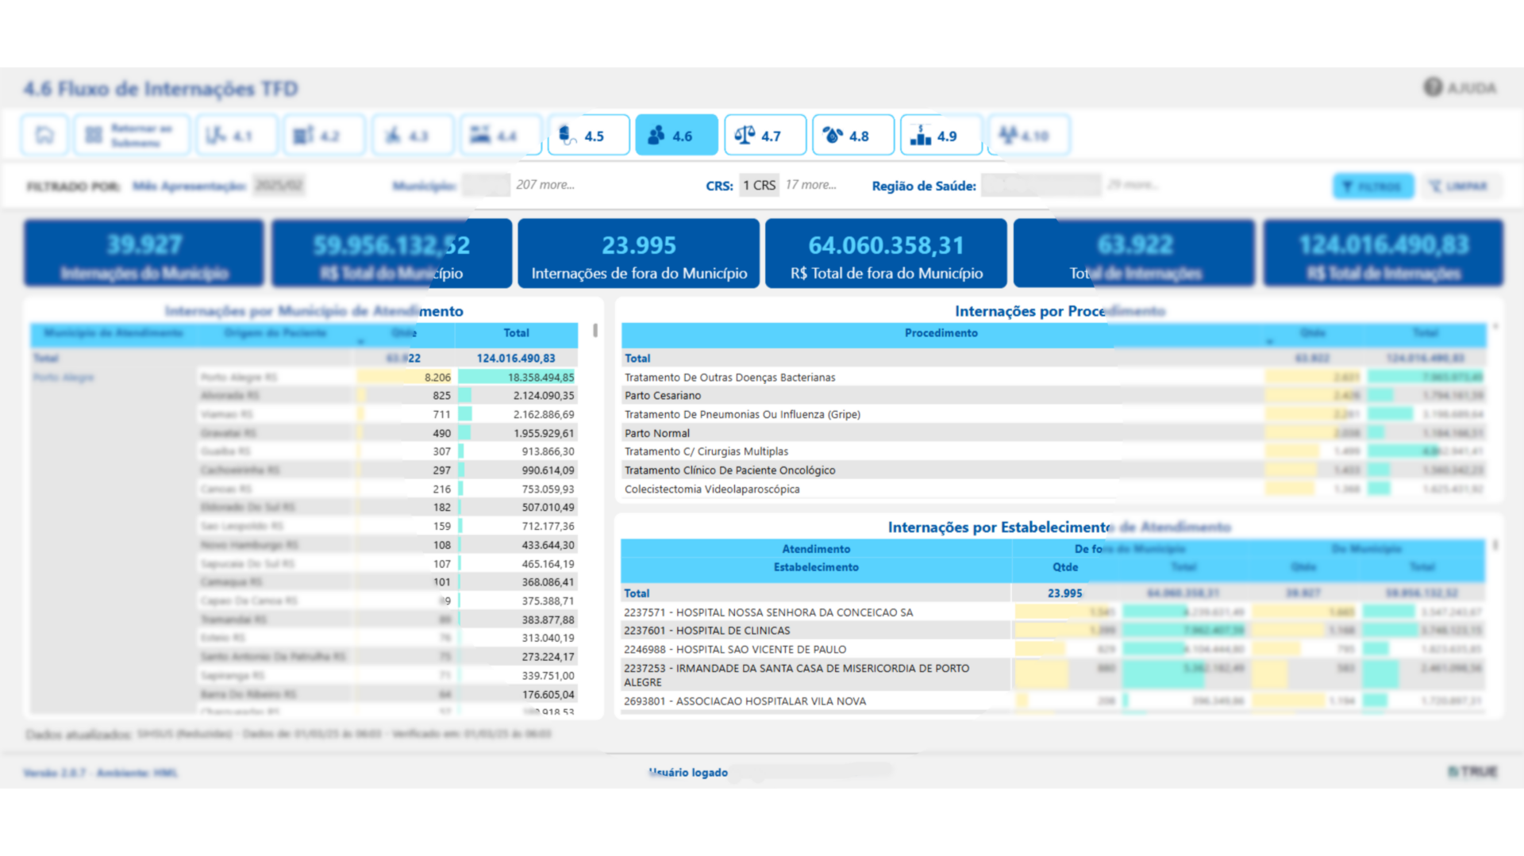Open page 4.7 with scales icon
The width and height of the screenshot is (1524, 856).
point(764,136)
